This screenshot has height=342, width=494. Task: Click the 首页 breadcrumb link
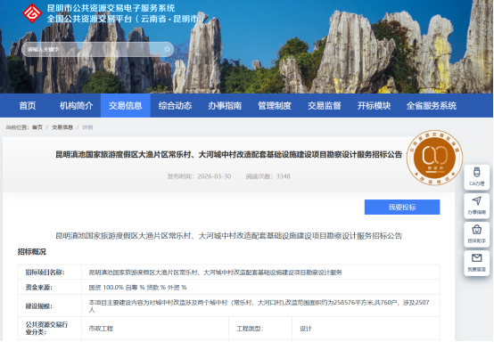(37, 127)
